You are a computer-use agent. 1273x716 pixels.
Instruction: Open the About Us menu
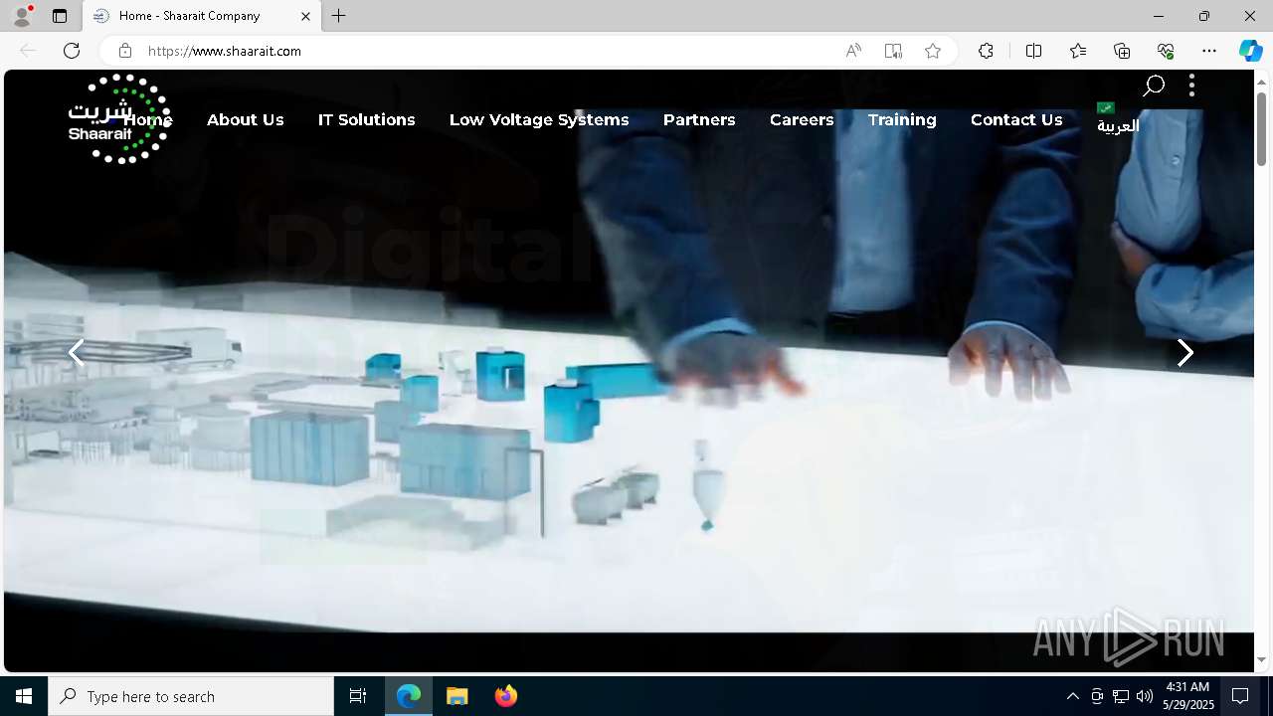coord(246,120)
